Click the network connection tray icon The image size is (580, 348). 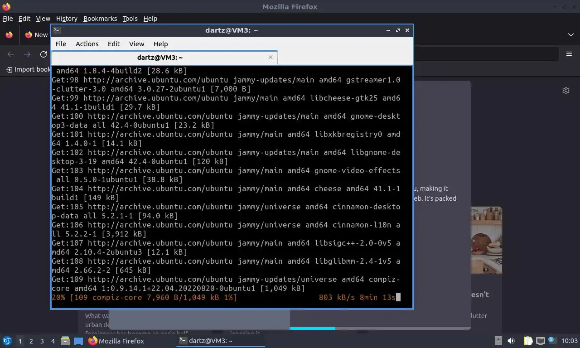(540, 341)
